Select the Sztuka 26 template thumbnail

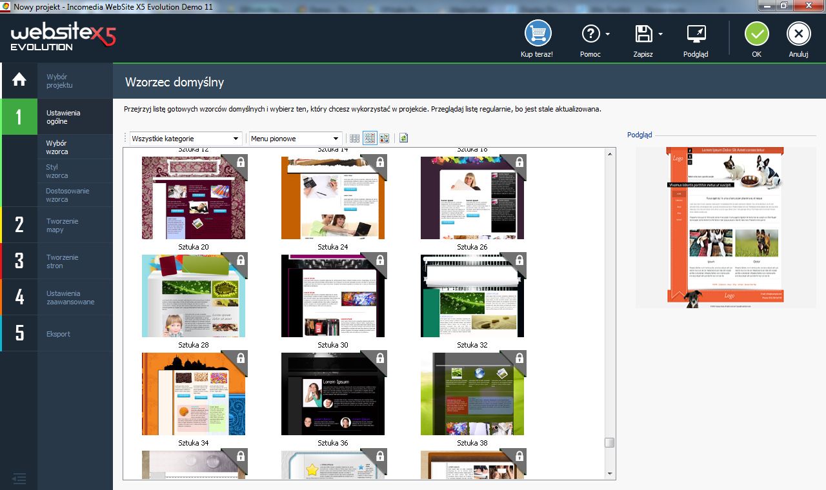(x=472, y=295)
